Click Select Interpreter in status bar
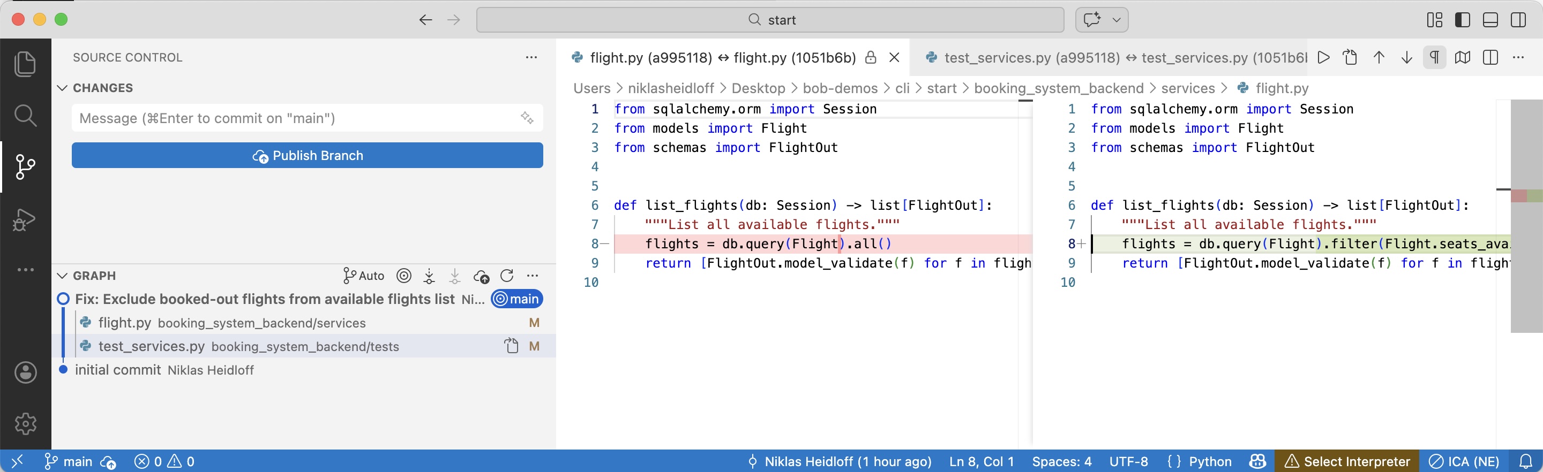This screenshot has width=1543, height=472. point(1347,461)
